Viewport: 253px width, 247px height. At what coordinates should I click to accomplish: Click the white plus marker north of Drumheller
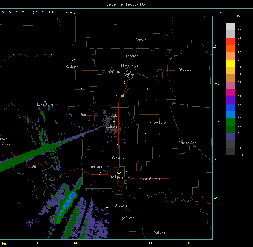[x=180, y=110]
